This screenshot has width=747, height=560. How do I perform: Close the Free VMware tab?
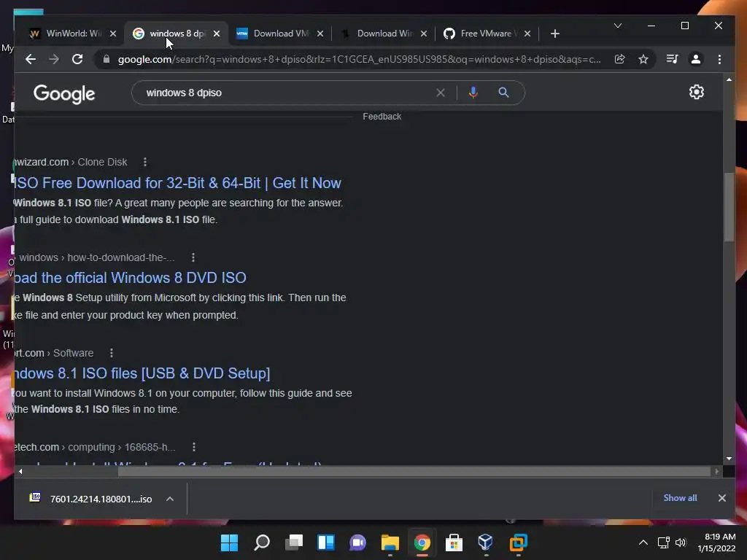pyautogui.click(x=527, y=34)
